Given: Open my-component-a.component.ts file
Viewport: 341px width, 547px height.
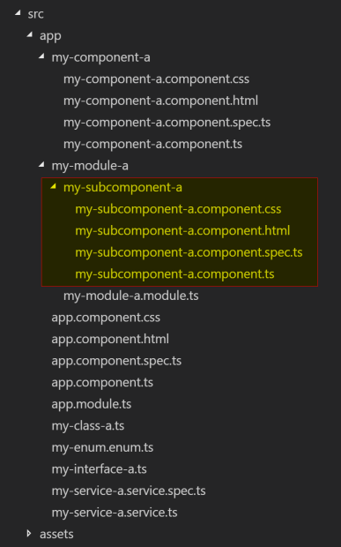Looking at the screenshot, I should 153,144.
